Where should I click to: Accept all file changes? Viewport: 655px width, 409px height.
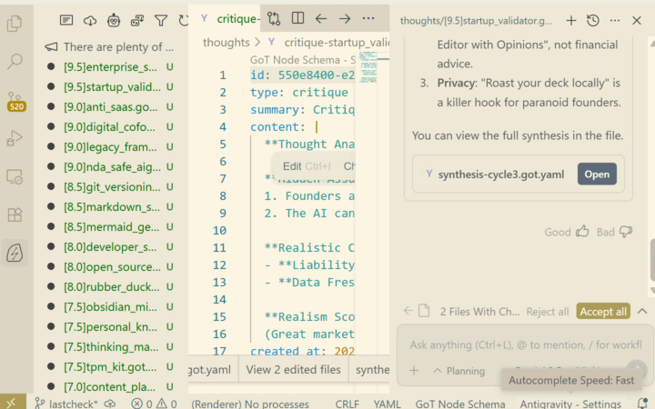(603, 312)
